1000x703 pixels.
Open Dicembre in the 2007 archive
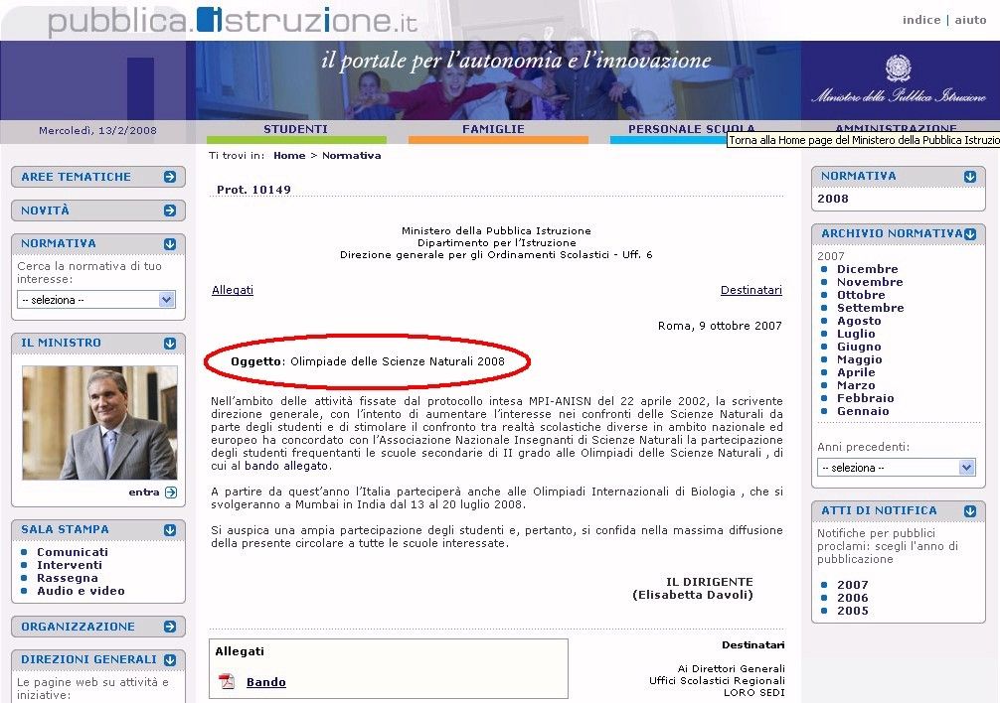(868, 269)
